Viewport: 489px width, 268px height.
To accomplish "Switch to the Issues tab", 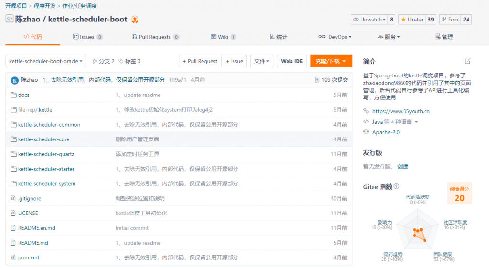I will pos(88,37).
